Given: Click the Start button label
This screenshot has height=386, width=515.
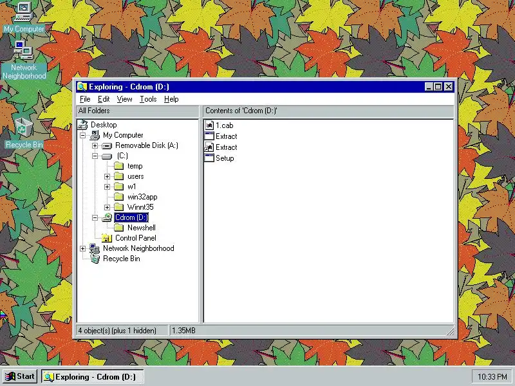Looking at the screenshot, I should 26,376.
